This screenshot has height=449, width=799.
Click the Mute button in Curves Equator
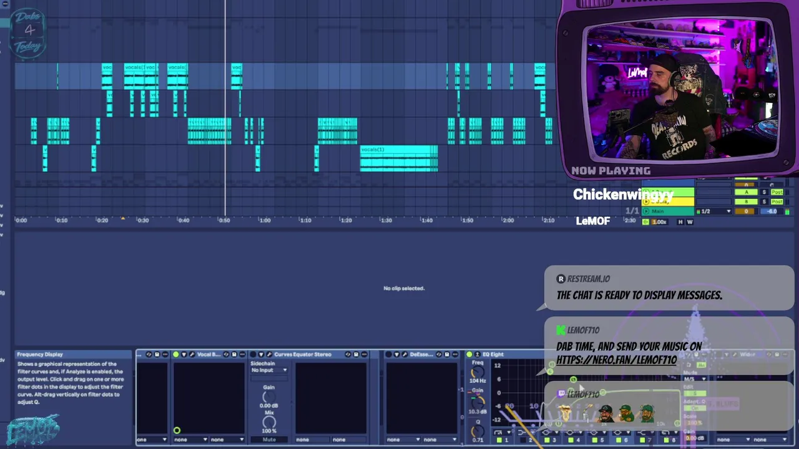[x=269, y=440]
